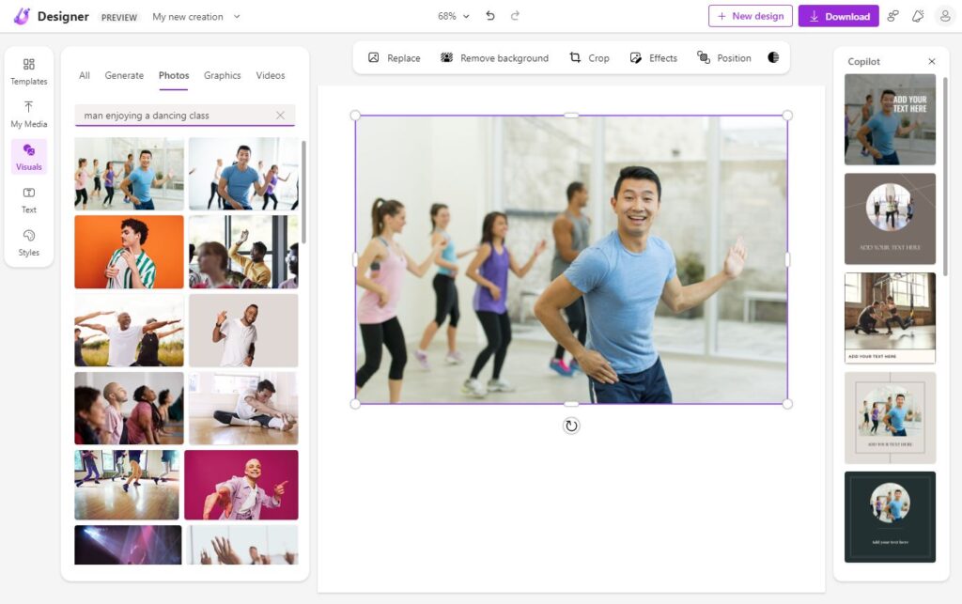The image size is (962, 604).
Task: Click the New design button
Action: click(751, 15)
